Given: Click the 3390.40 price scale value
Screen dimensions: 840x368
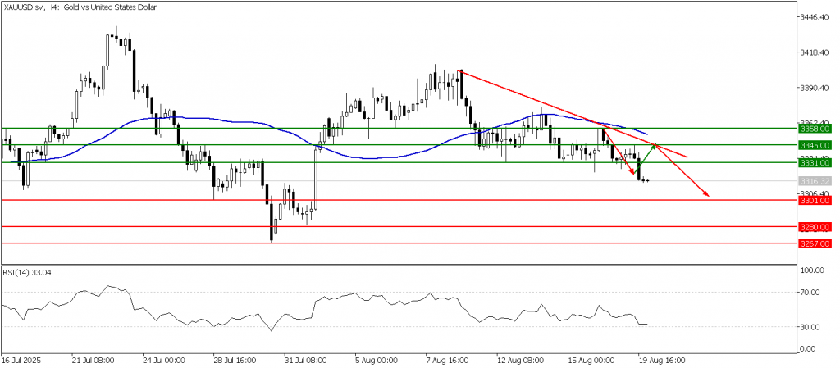Looking at the screenshot, I should coord(815,88).
